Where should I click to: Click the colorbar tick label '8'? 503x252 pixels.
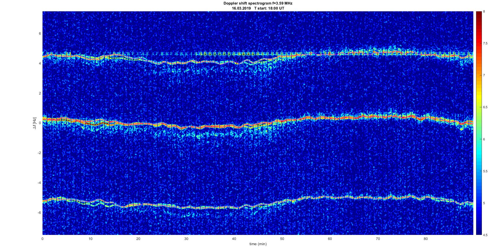click(x=484, y=12)
